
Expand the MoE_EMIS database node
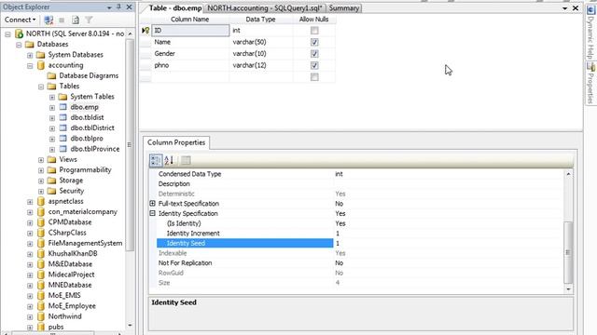pyautogui.click(x=30, y=296)
